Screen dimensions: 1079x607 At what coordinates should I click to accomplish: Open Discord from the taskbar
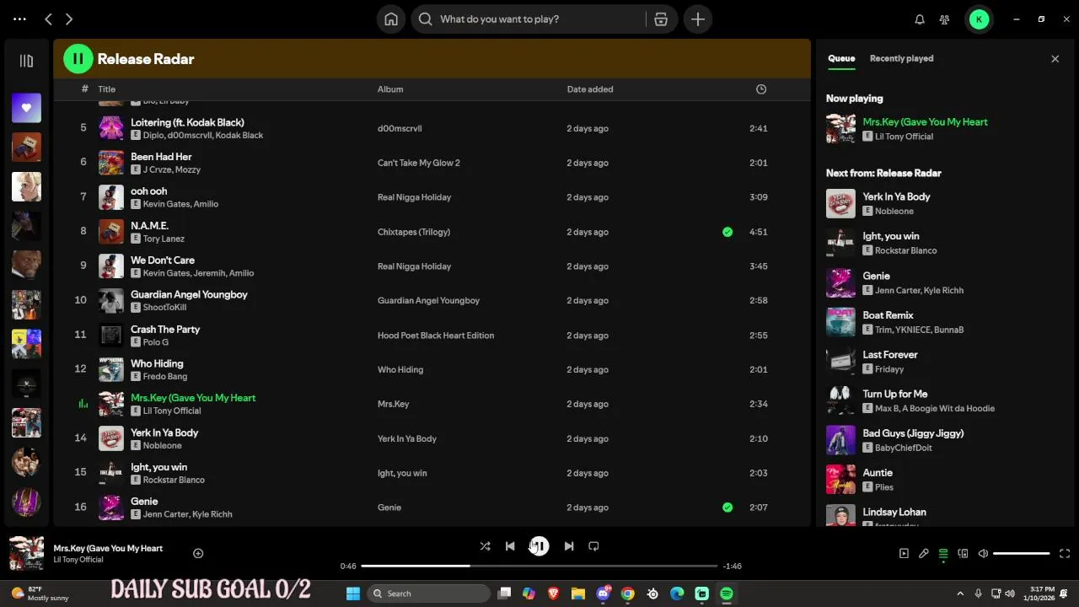click(603, 594)
